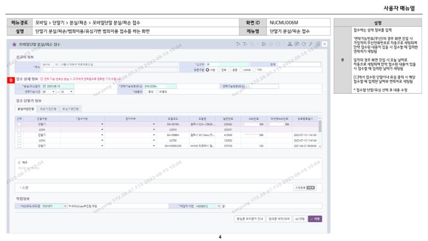Viewport: 428px width, 241px height.
Task: Open 접수구분 dropdown in U3910 row
Action: [102, 130]
